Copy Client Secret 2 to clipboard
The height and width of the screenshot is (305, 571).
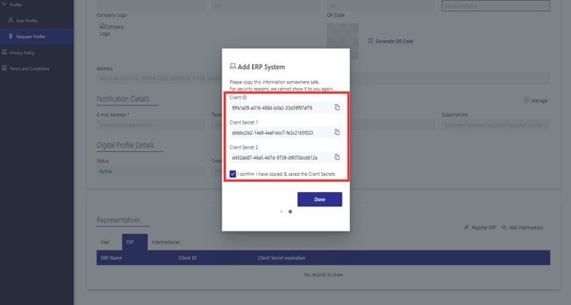[337, 158]
